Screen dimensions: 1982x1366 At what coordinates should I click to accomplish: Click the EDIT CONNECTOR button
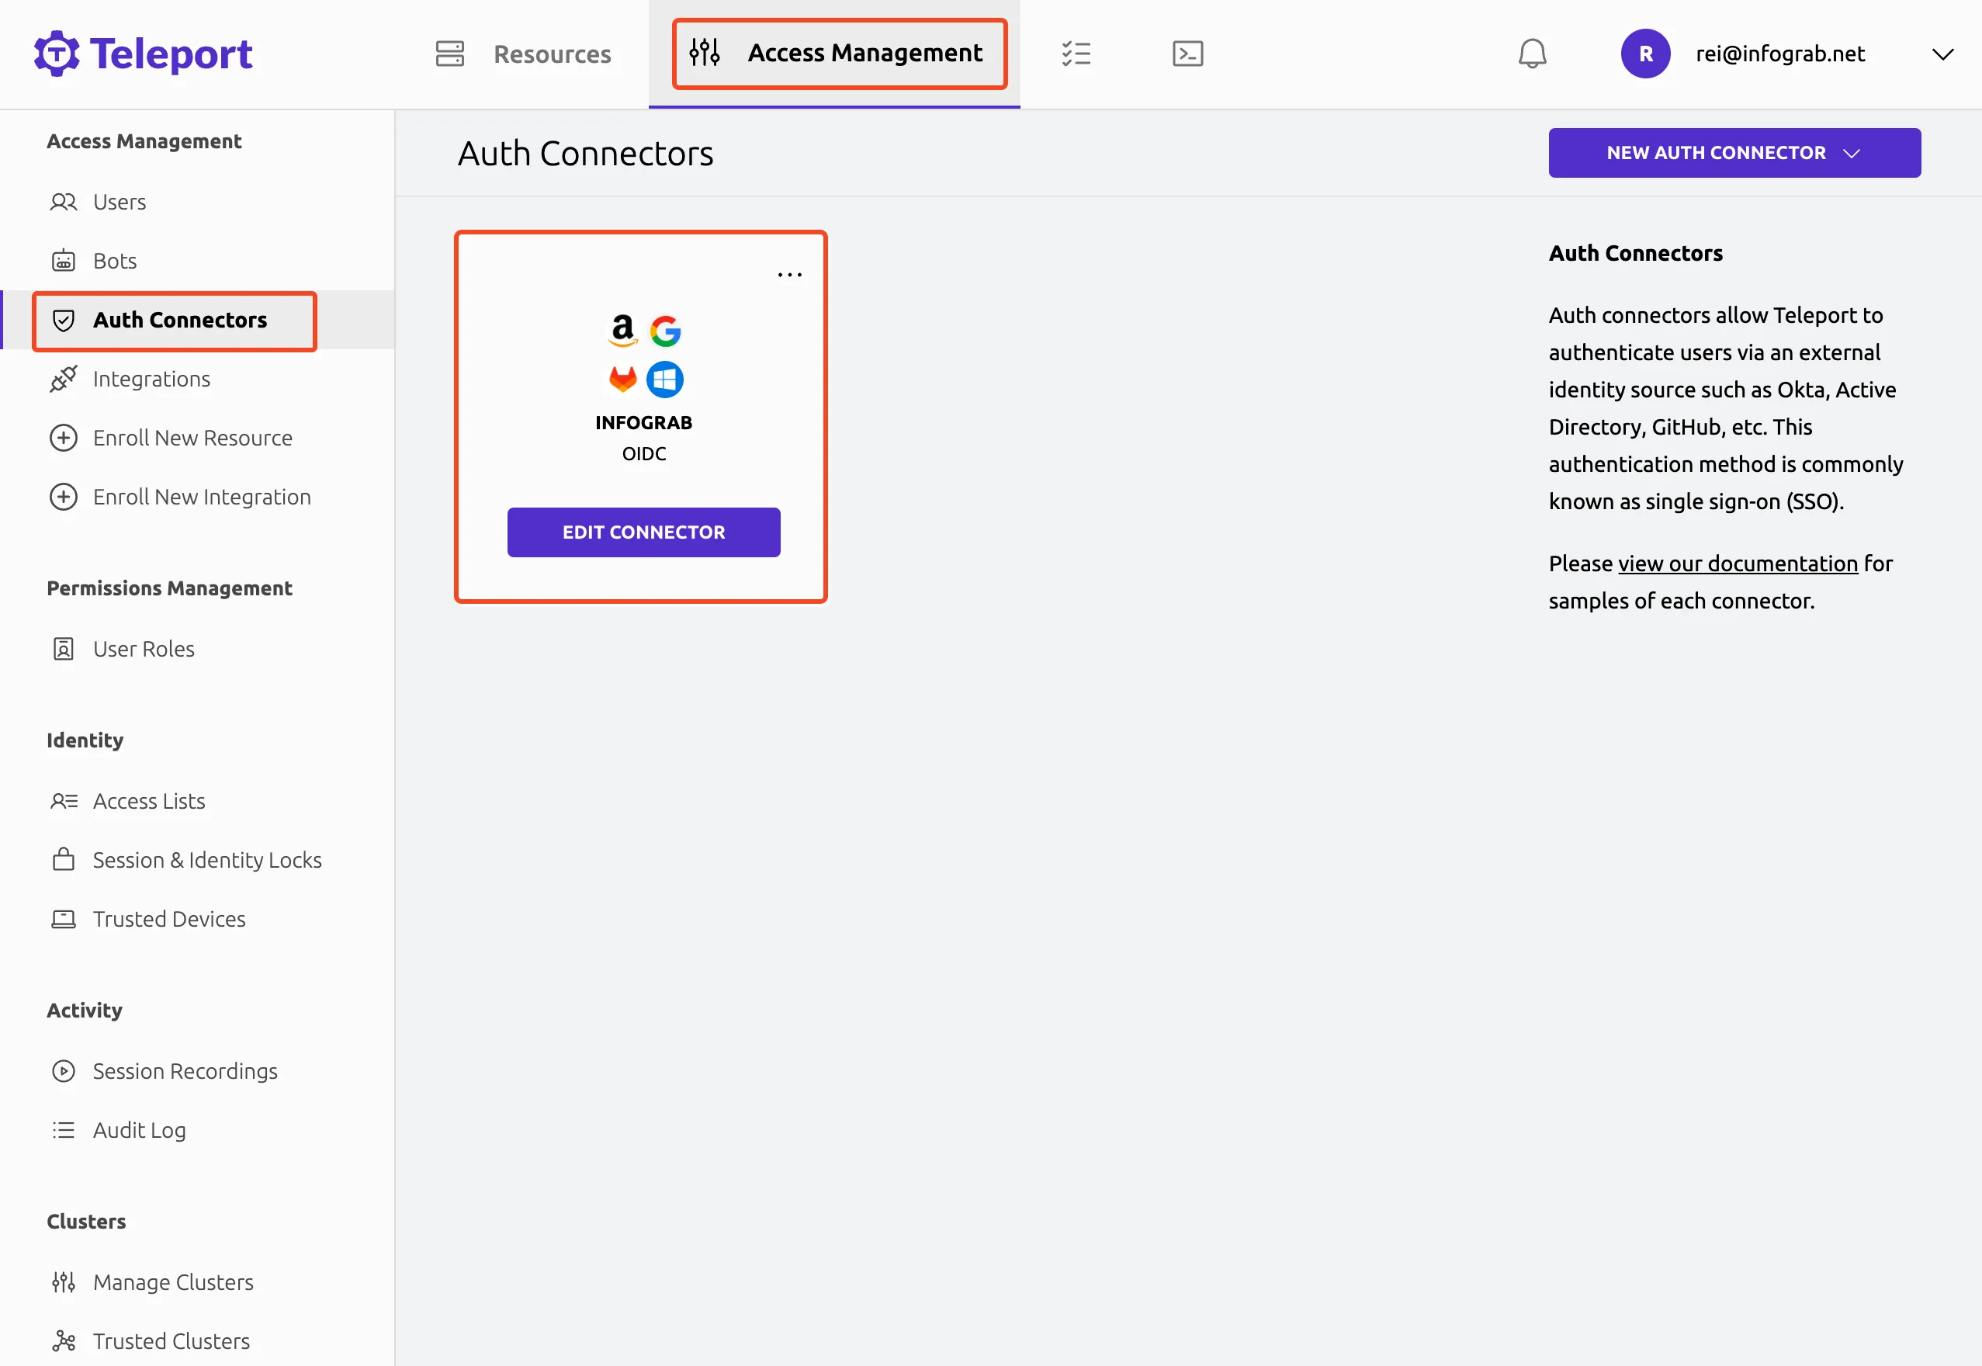click(x=643, y=532)
